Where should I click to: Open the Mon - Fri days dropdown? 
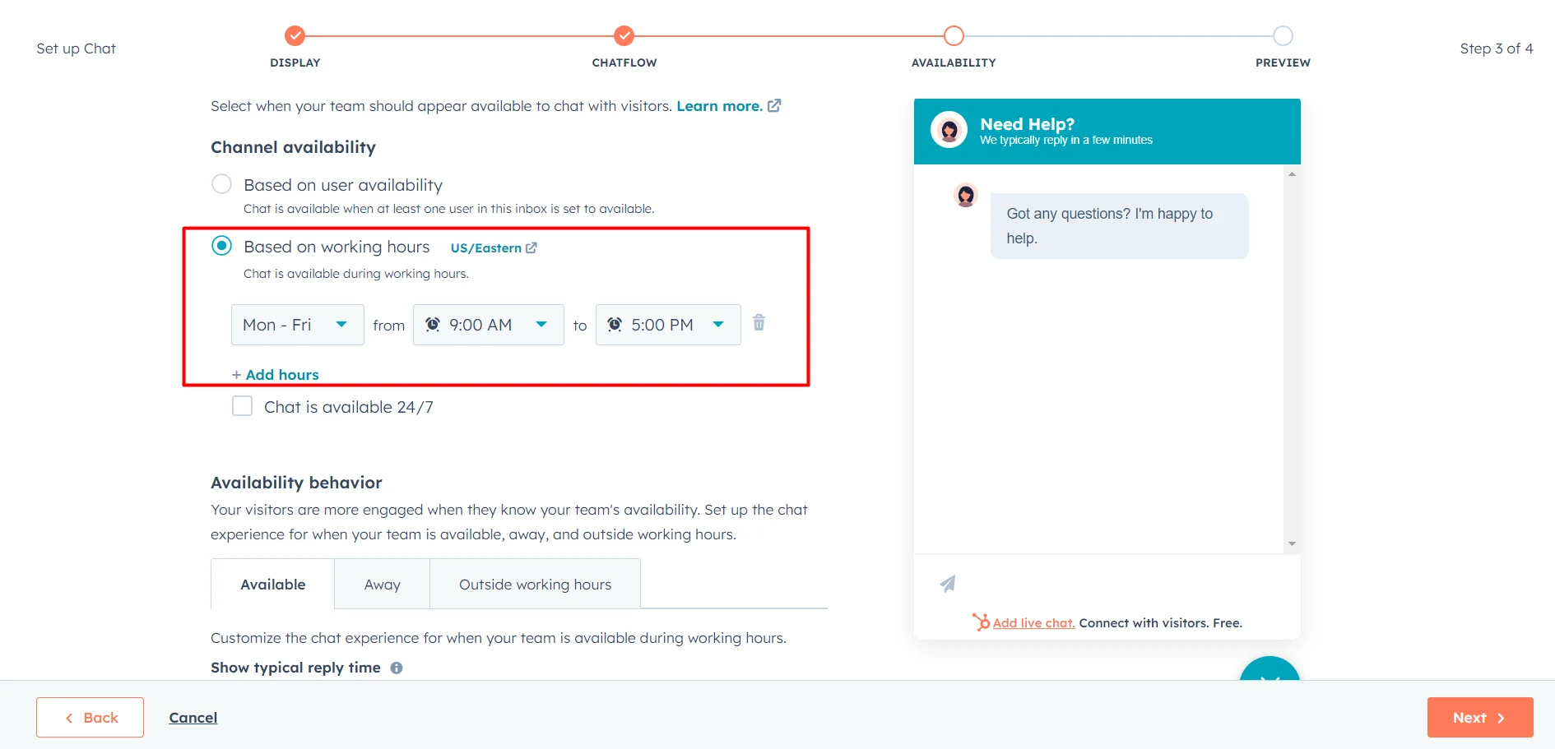pos(297,325)
